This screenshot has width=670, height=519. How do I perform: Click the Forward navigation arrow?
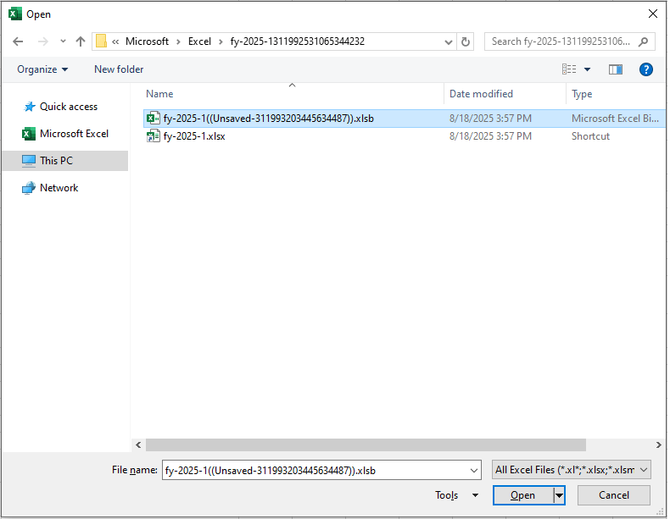point(42,41)
